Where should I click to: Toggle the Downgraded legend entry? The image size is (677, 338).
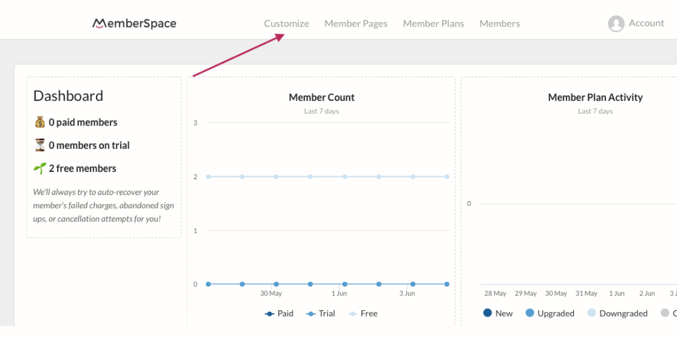(617, 313)
